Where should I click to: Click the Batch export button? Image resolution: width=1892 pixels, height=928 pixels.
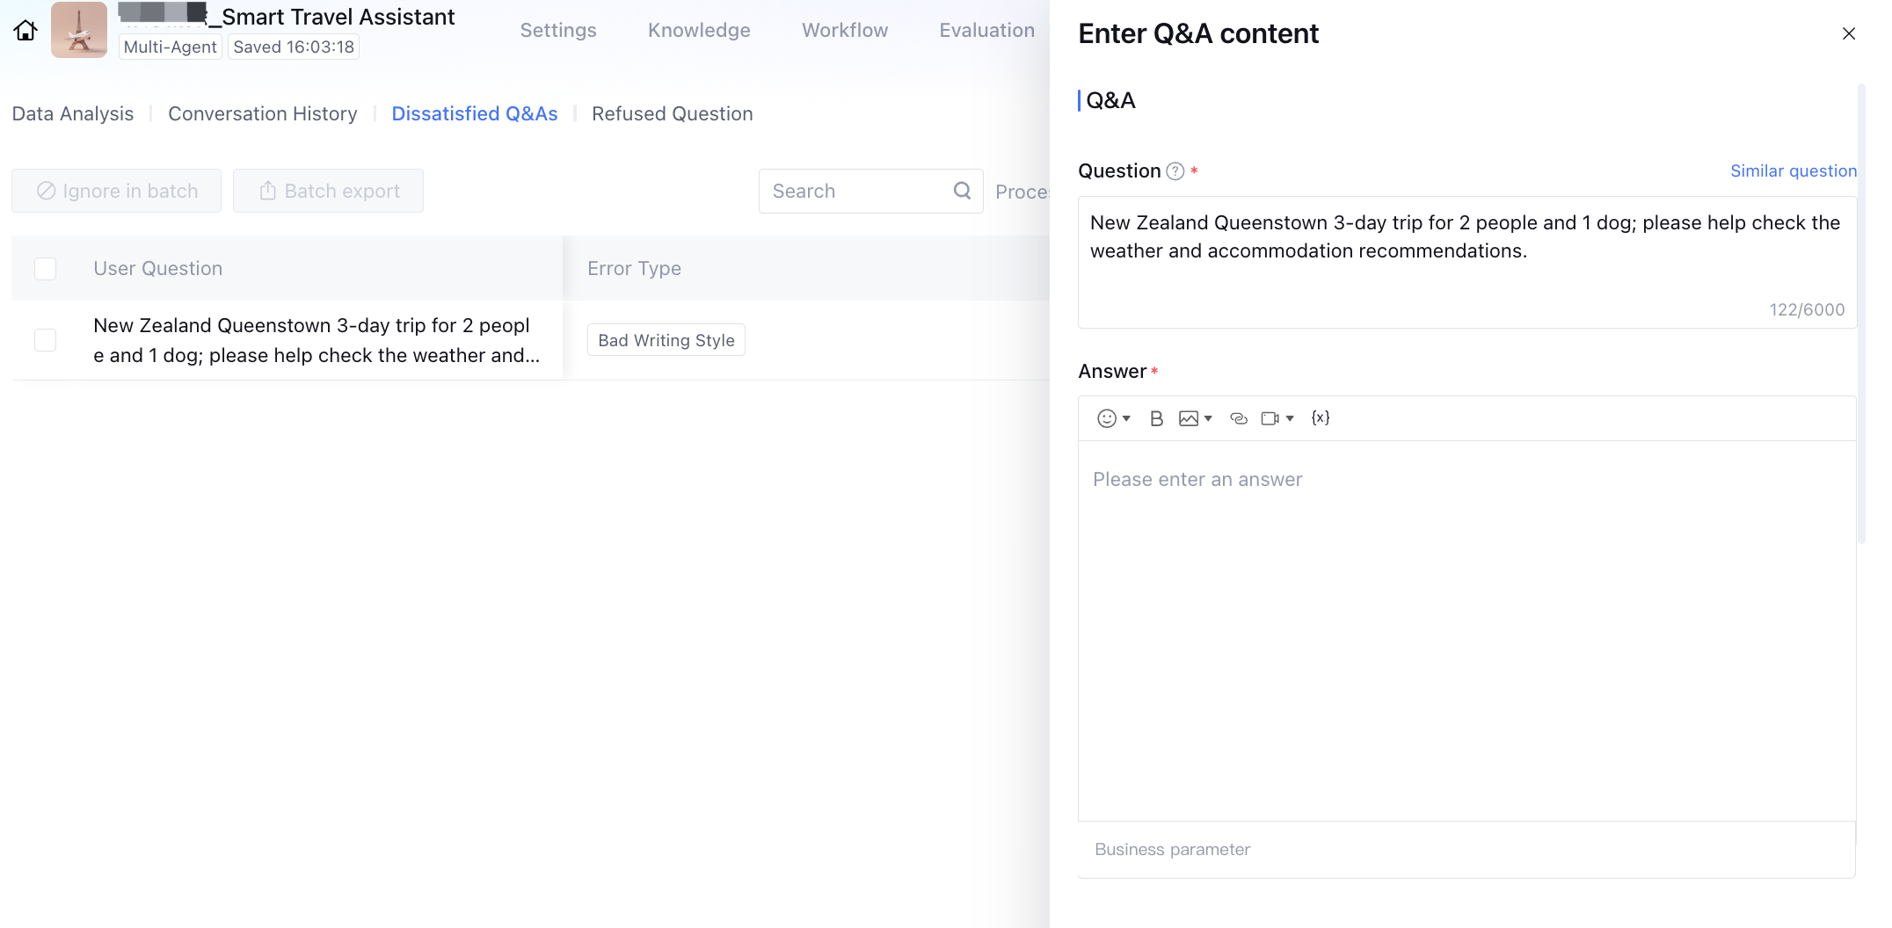[328, 191]
